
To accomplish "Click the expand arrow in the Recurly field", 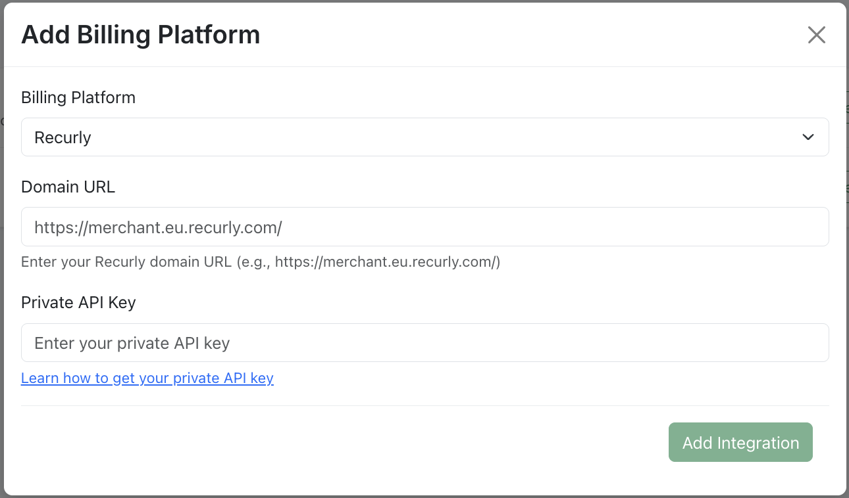I will [x=808, y=137].
